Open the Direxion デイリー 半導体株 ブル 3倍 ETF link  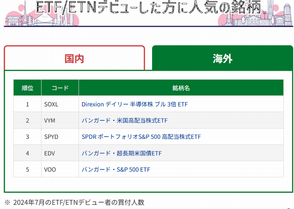135,104
